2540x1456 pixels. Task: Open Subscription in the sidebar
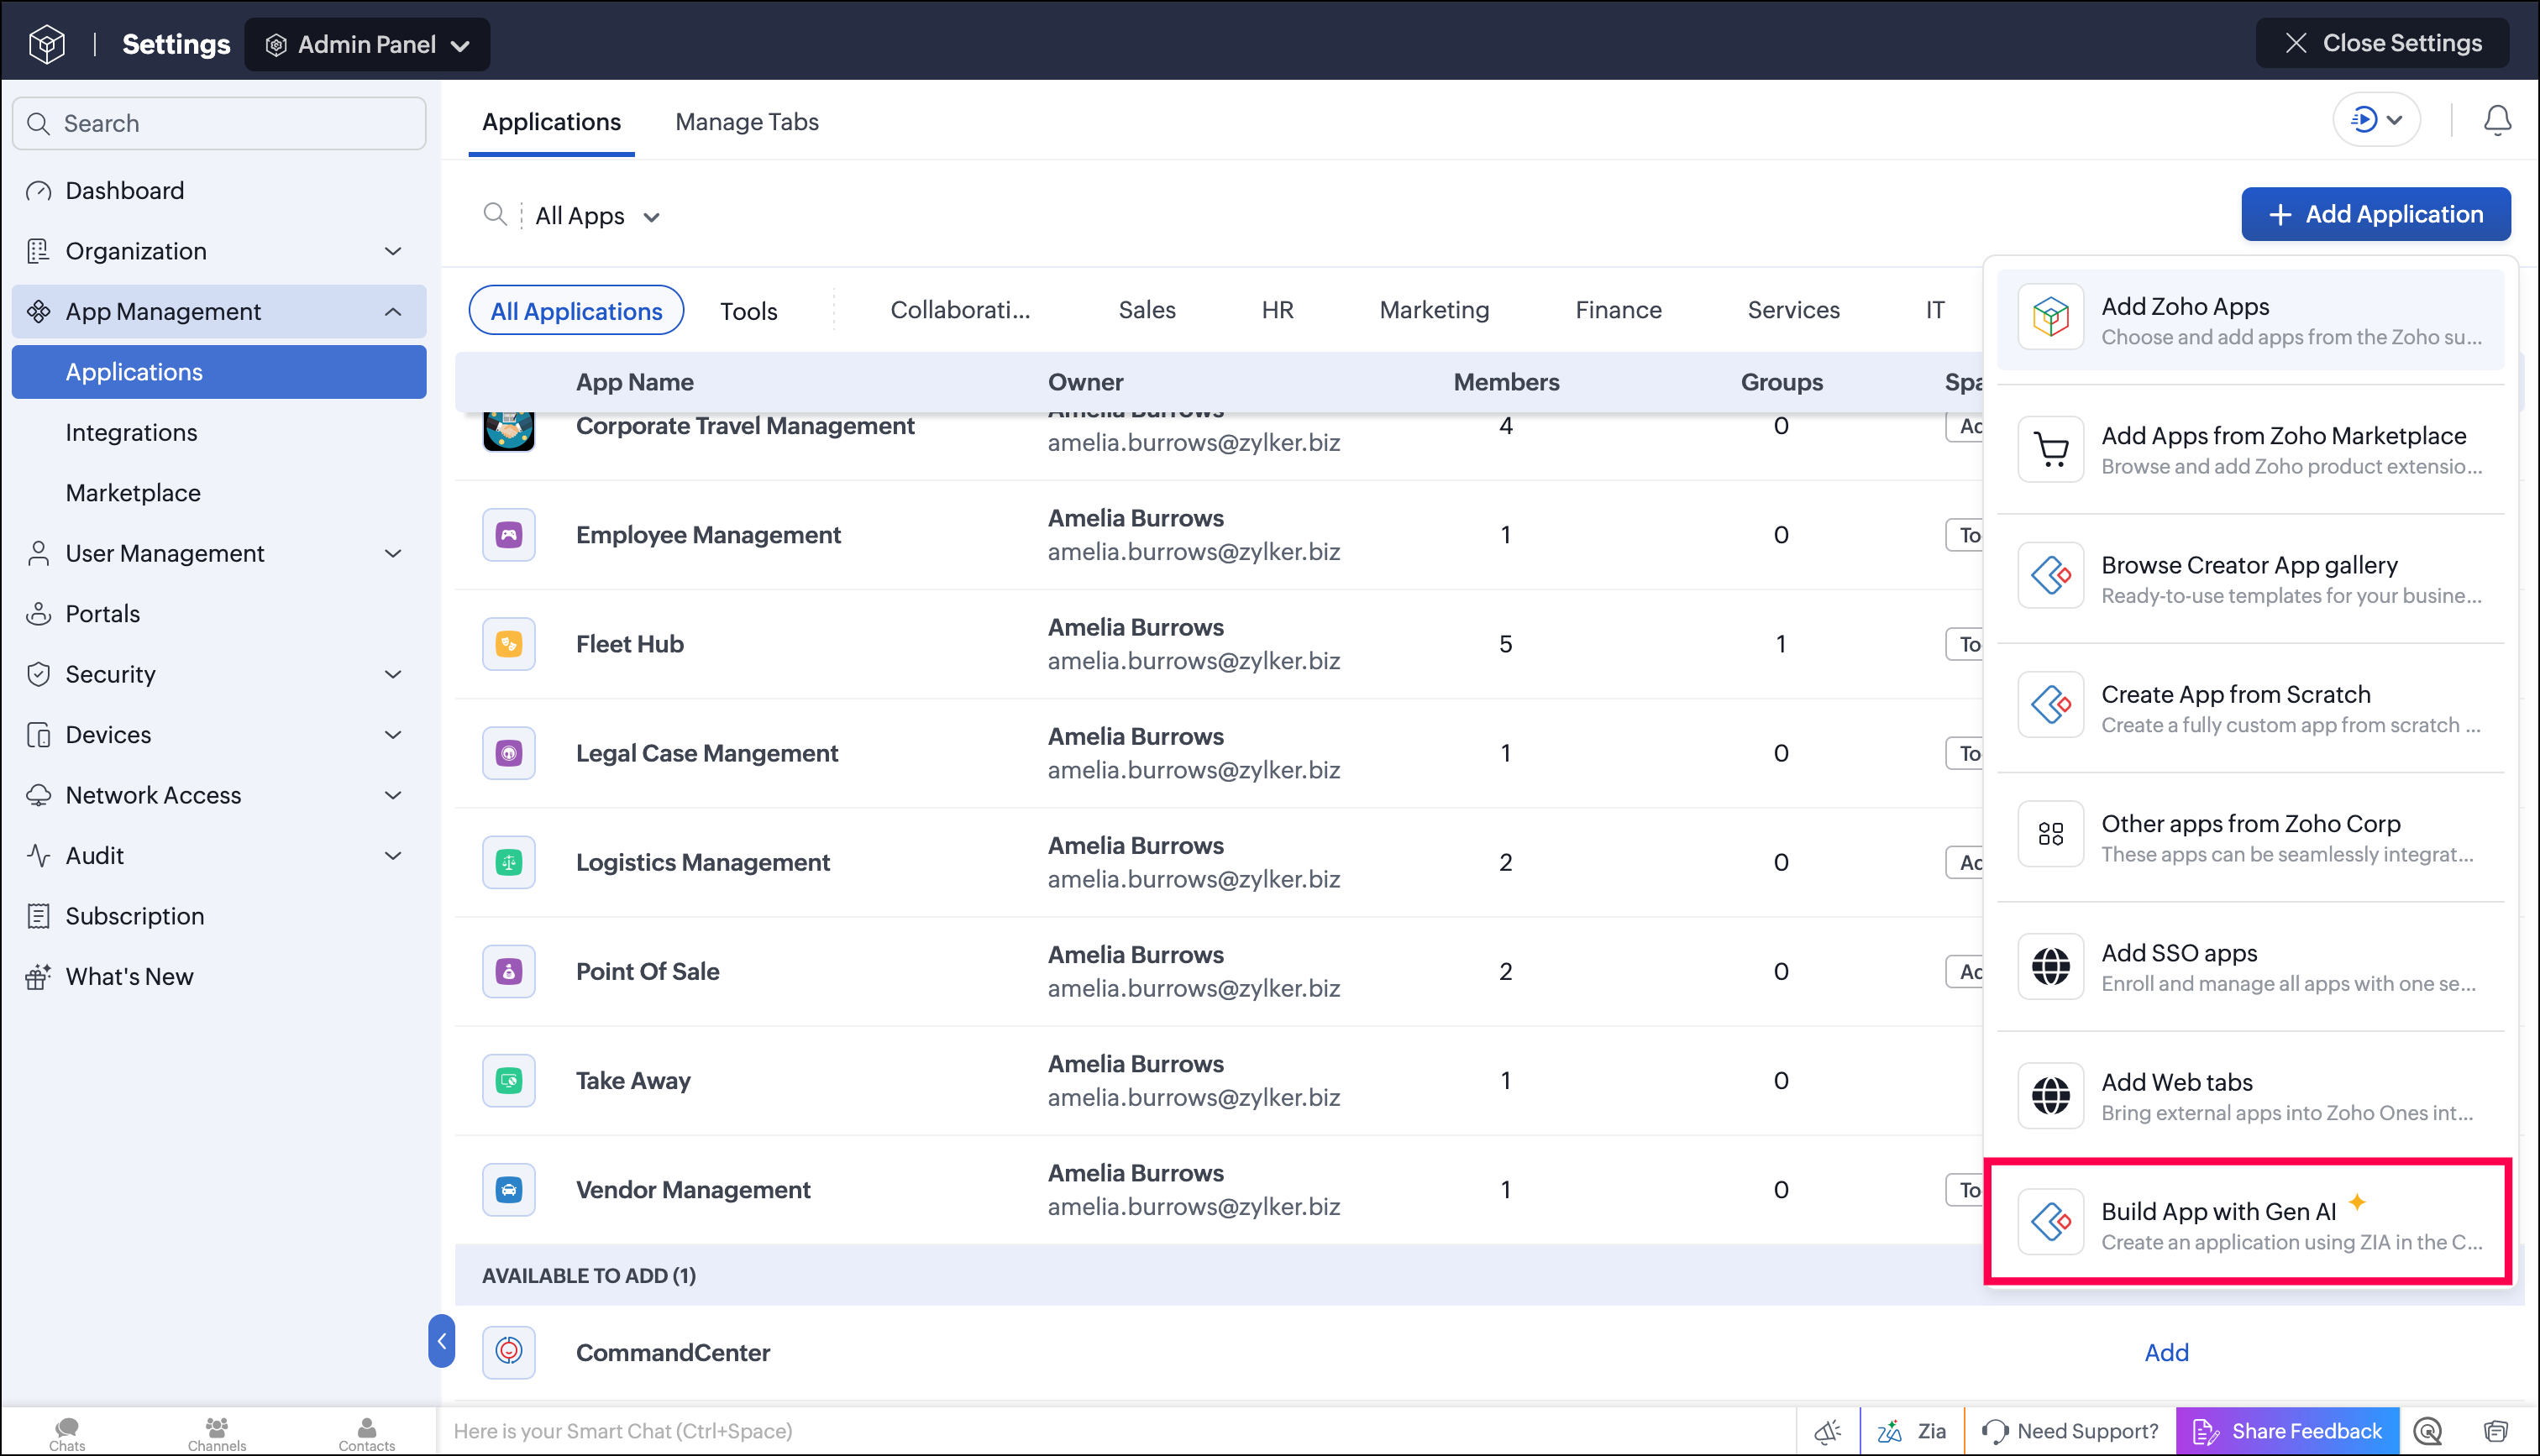click(x=134, y=915)
